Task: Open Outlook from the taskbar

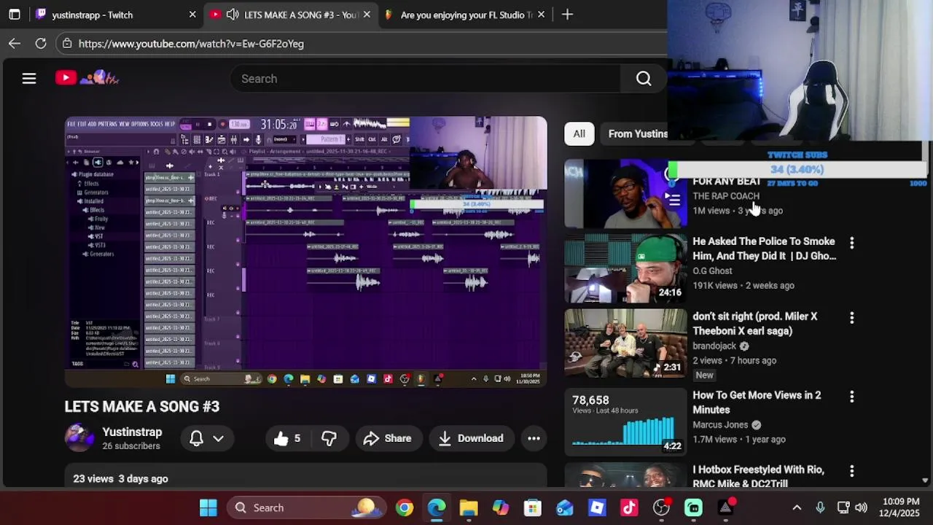Action: tap(565, 507)
